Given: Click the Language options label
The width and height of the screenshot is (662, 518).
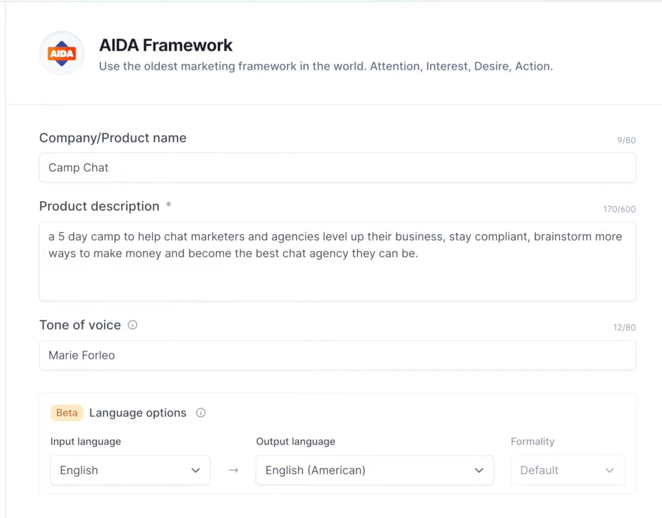Looking at the screenshot, I should point(138,413).
